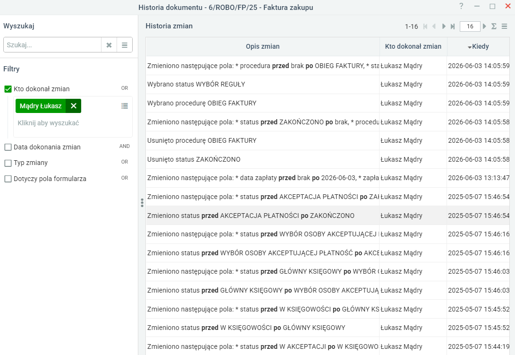This screenshot has width=515, height=355.
Task: Go to first page of history
Action: click(x=425, y=26)
